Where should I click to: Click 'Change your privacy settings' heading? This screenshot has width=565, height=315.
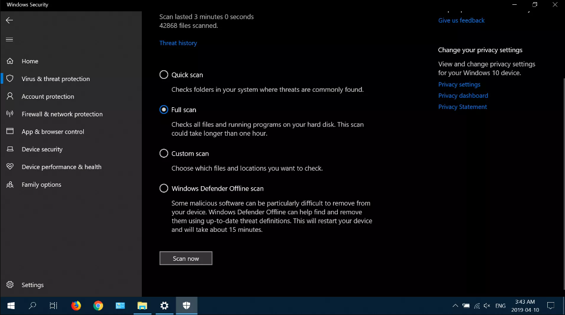pos(480,50)
